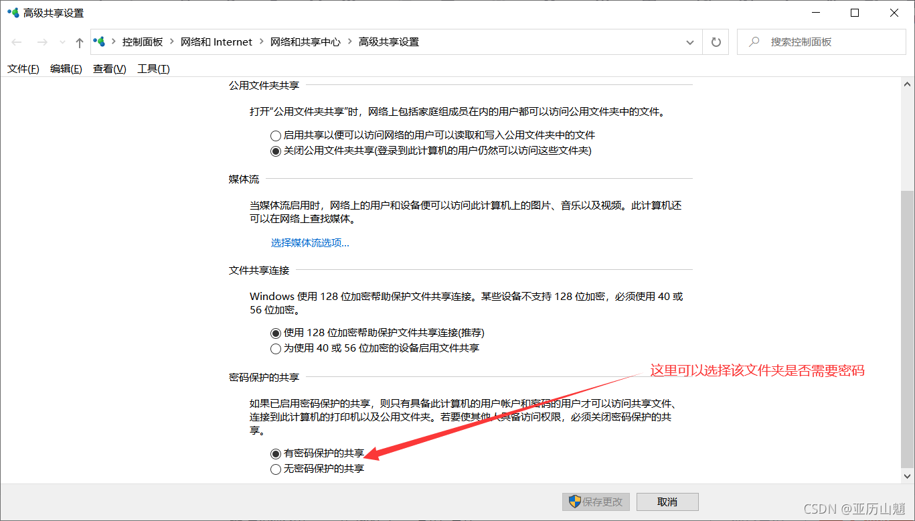Click the 媒体流 section heading
915x521 pixels.
coord(244,179)
